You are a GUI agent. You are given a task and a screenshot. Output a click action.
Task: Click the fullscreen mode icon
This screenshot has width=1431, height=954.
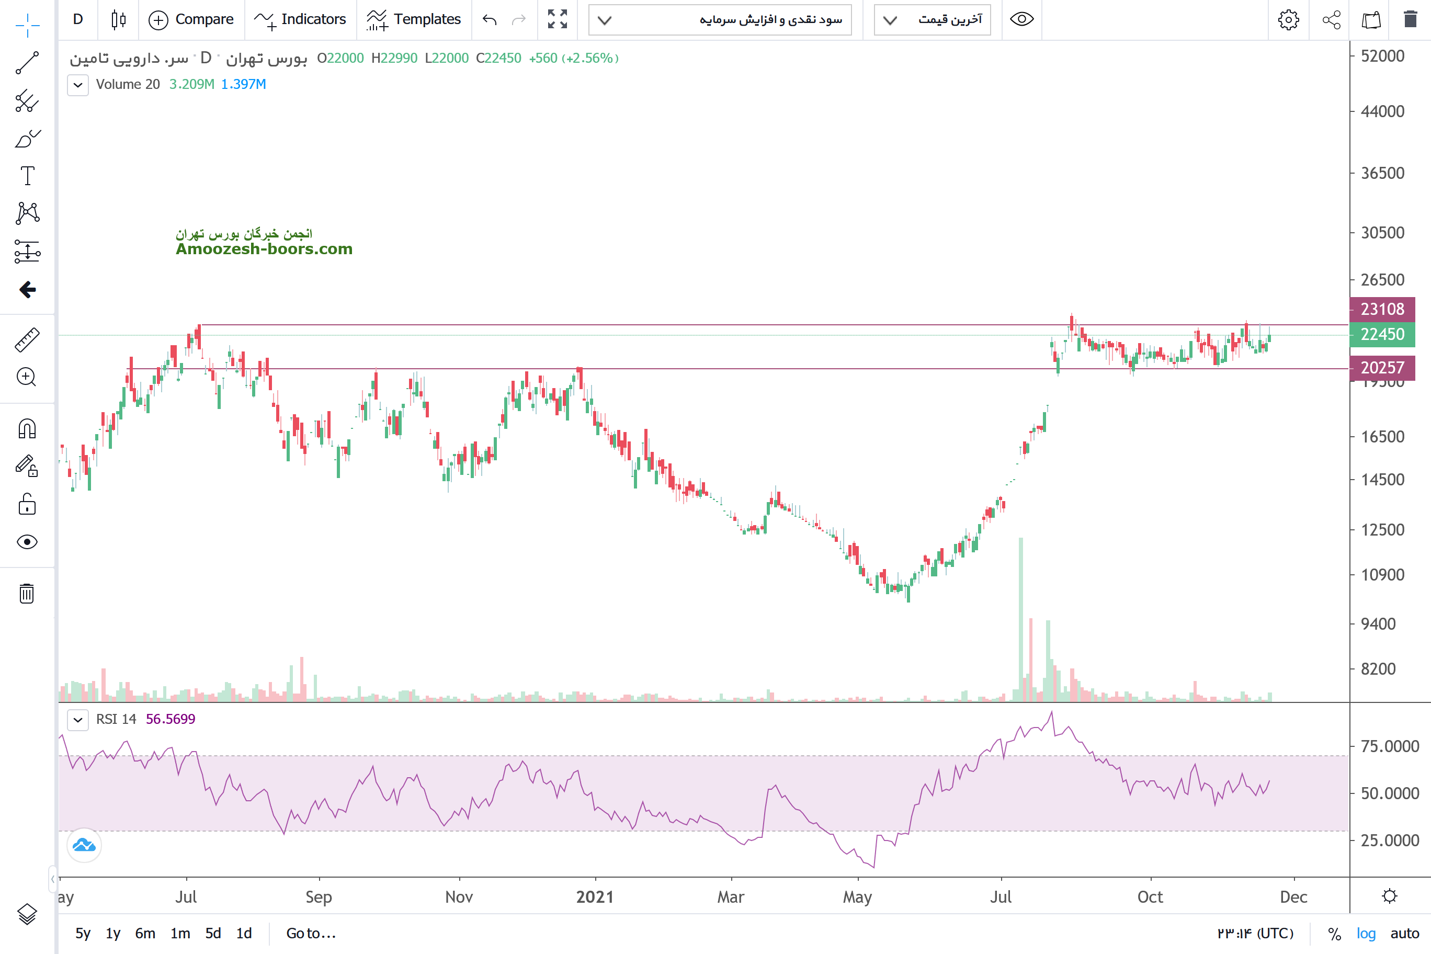point(556,20)
